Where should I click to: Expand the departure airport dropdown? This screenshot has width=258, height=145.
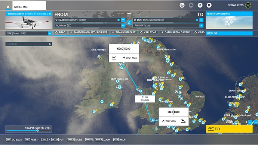pyautogui.click(x=123, y=20)
